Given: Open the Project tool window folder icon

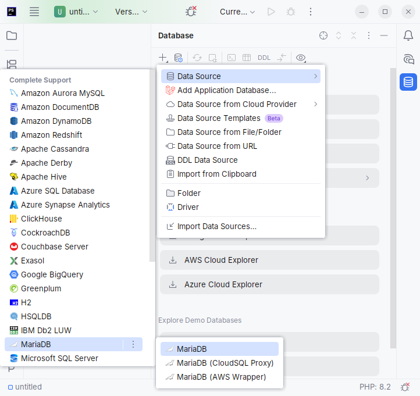Looking at the screenshot, I should [x=12, y=35].
